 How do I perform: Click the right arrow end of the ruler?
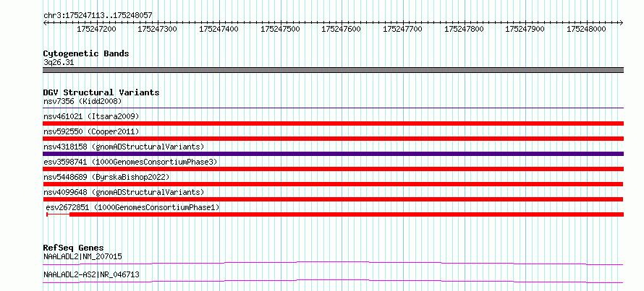(622, 22)
